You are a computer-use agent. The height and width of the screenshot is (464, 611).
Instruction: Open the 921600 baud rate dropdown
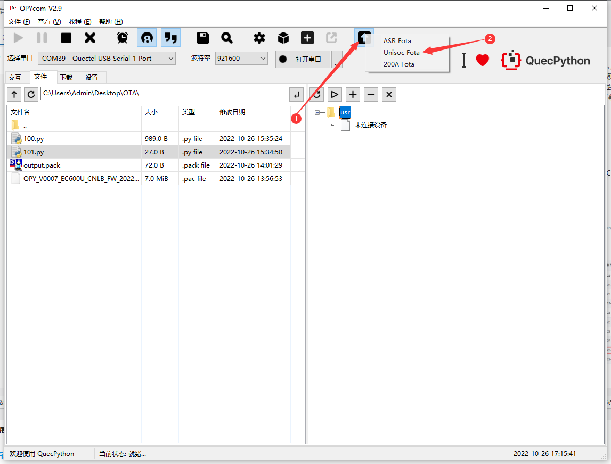coord(241,58)
